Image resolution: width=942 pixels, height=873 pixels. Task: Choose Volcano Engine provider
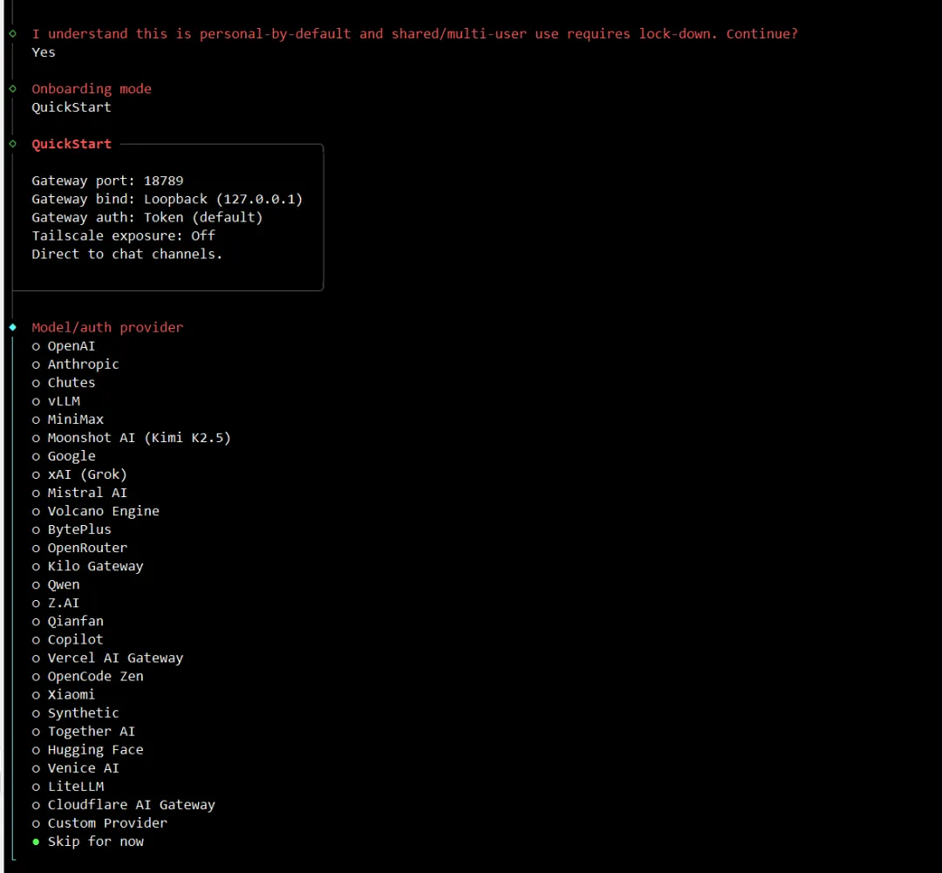click(x=96, y=511)
